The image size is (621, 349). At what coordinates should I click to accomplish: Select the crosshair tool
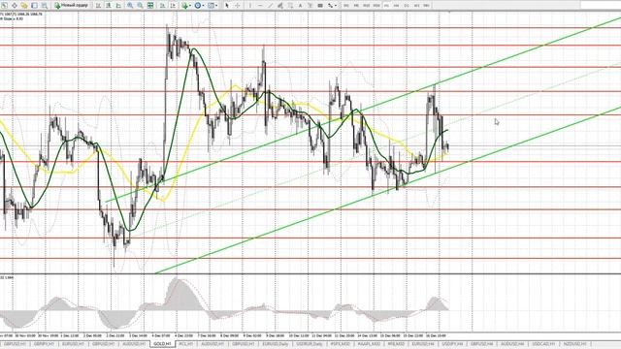point(237,6)
